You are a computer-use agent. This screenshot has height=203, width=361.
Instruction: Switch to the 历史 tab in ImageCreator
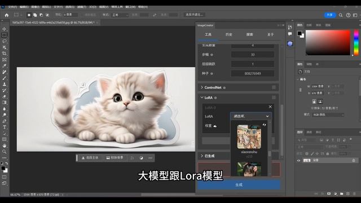coord(229,34)
